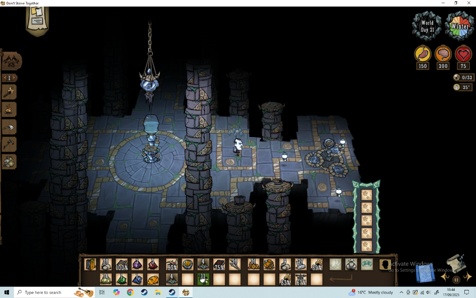This screenshot has width=476, height=298.
Task: Select the orange flower cluster item
Action: (269, 264)
